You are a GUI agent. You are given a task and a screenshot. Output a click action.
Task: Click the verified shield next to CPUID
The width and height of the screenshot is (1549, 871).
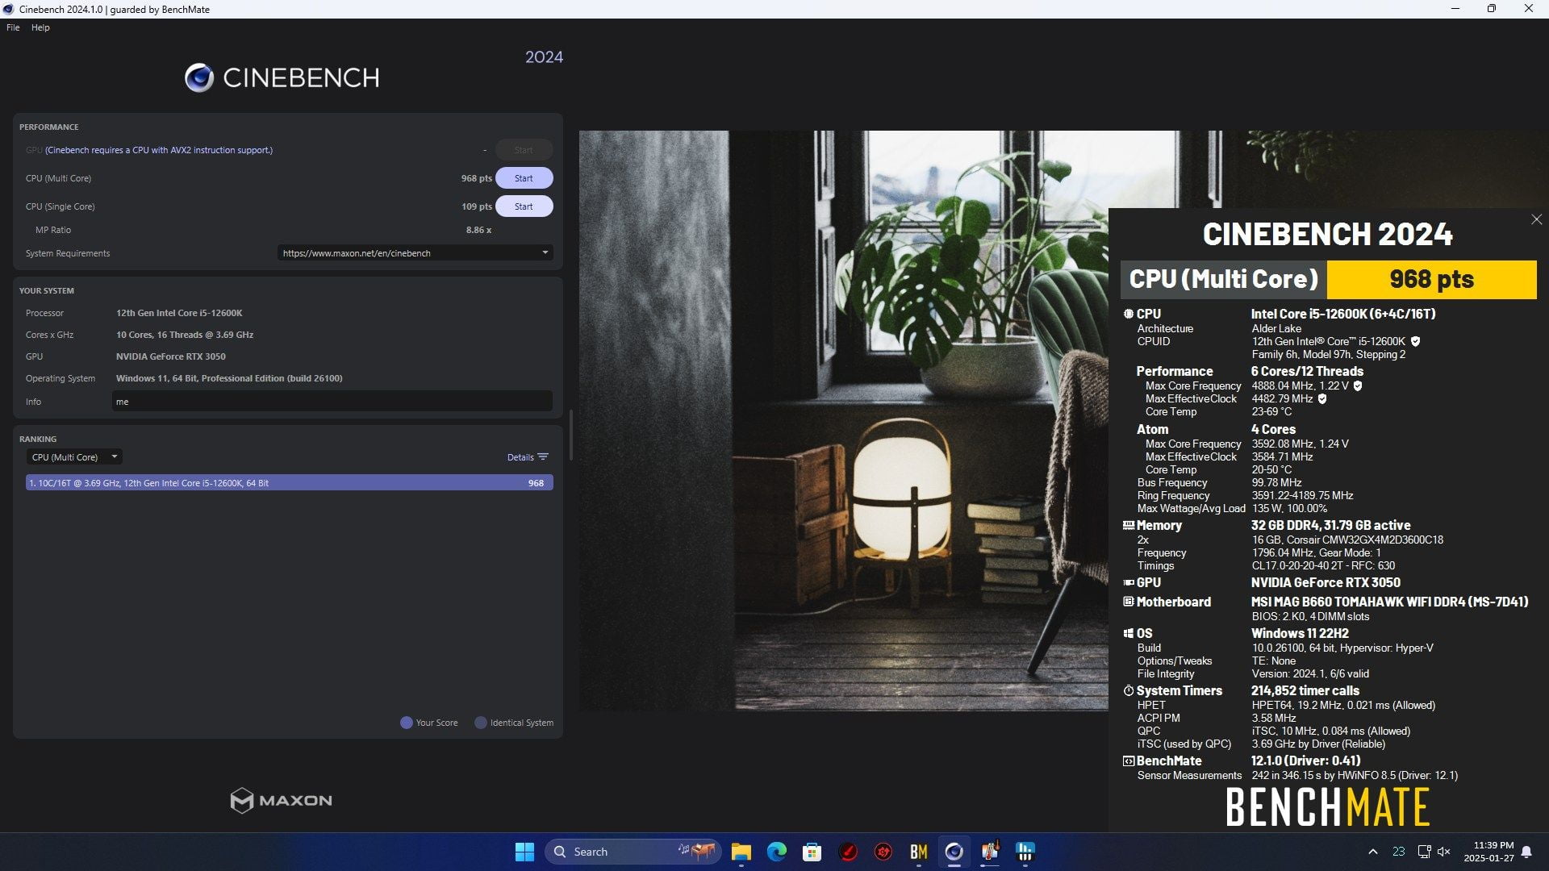1415,342
